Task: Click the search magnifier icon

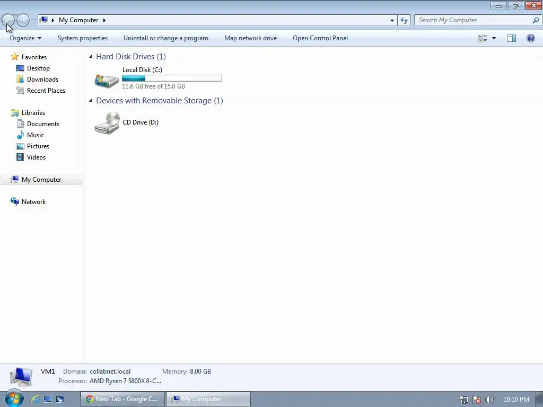Action: point(536,20)
